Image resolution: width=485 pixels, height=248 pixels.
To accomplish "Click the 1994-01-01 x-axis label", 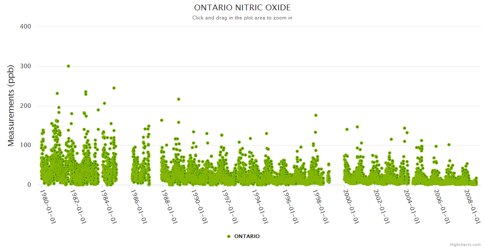I will click(260, 207).
